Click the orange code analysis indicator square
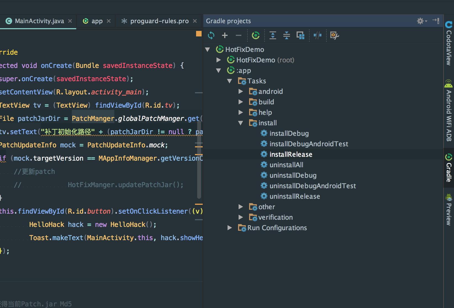This screenshot has width=454, height=308. coord(199,34)
